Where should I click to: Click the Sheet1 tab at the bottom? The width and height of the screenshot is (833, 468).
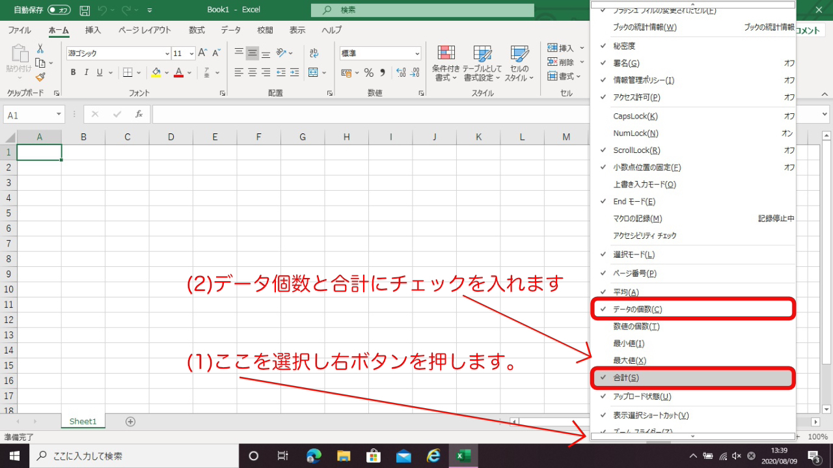83,421
